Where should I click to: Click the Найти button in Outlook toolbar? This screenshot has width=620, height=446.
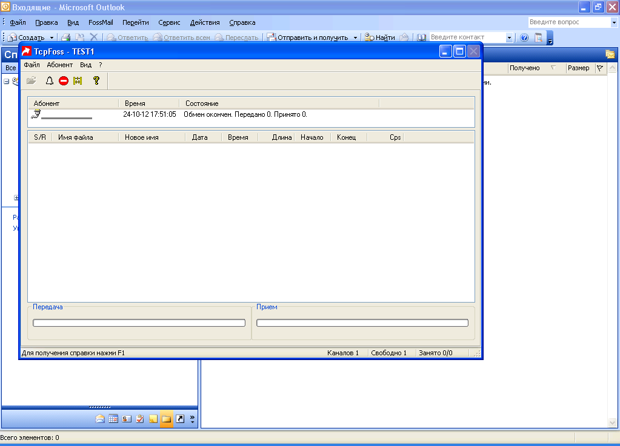pyautogui.click(x=380, y=38)
